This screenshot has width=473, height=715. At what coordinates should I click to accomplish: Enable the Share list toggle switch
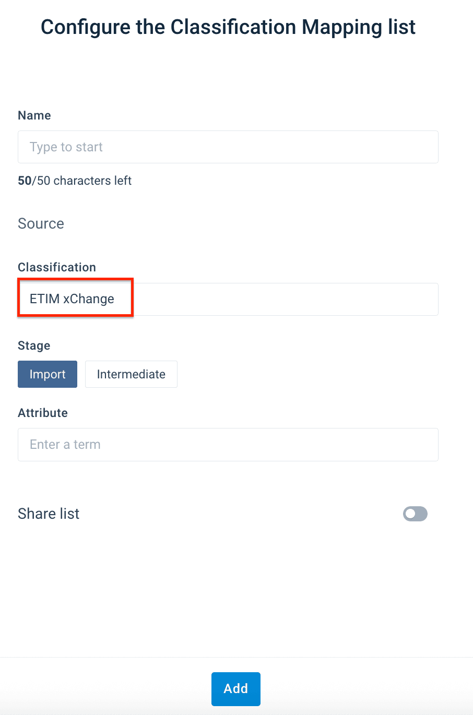pos(415,514)
